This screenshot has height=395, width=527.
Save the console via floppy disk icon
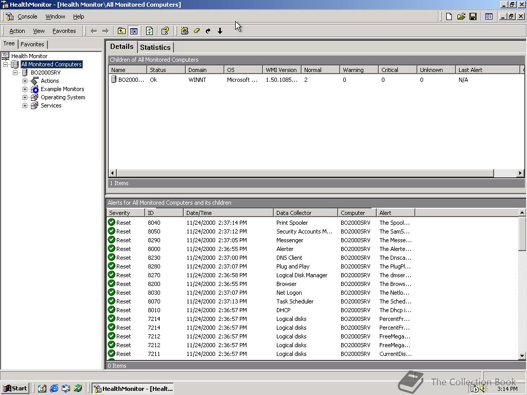(473, 16)
